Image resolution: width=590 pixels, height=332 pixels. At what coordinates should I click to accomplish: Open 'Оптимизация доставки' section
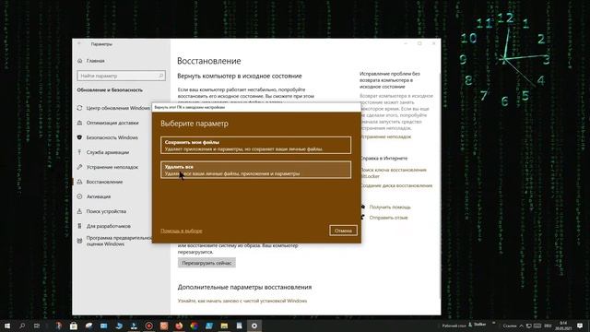[112, 123]
